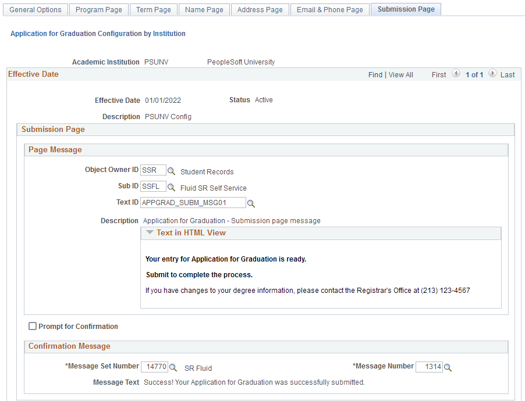Open lookup for Message Set Number

[x=173, y=367]
